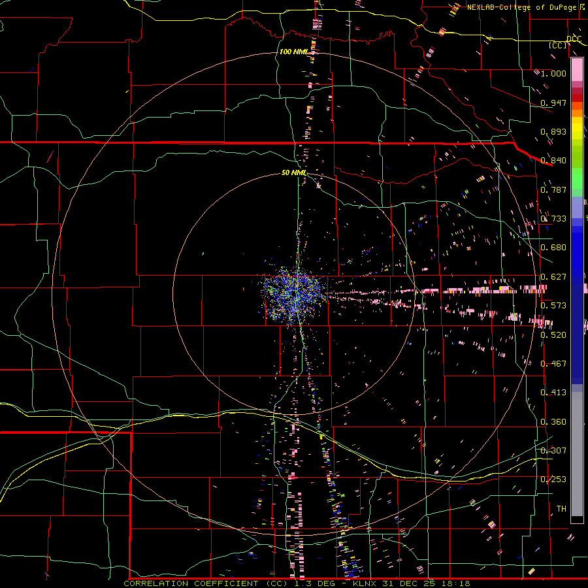The height and width of the screenshot is (588, 588).
Task: Pick the gray color bar segment near 0.307
Action: point(577,454)
